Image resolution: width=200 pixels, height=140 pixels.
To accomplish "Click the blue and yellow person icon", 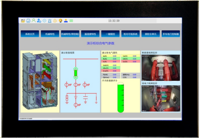I will click(x=66, y=20).
